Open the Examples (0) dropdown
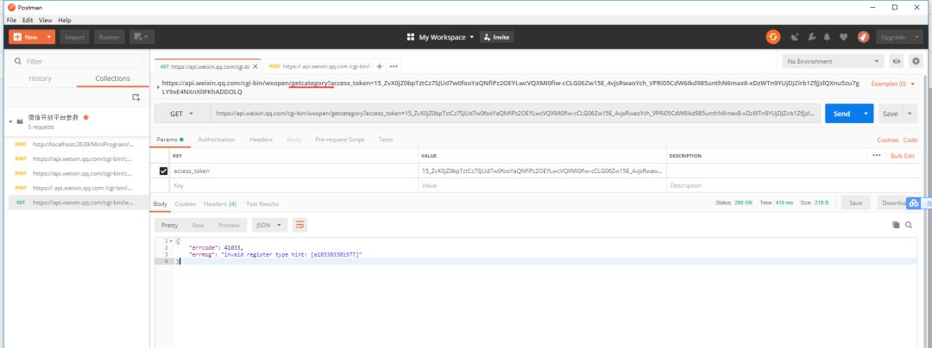932x348 pixels. tap(893, 84)
